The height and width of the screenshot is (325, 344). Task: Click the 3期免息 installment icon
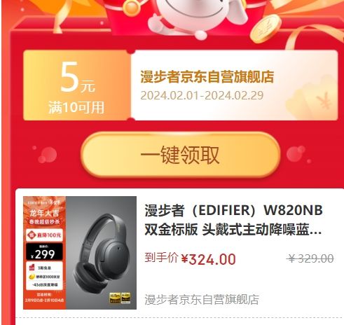point(32,268)
